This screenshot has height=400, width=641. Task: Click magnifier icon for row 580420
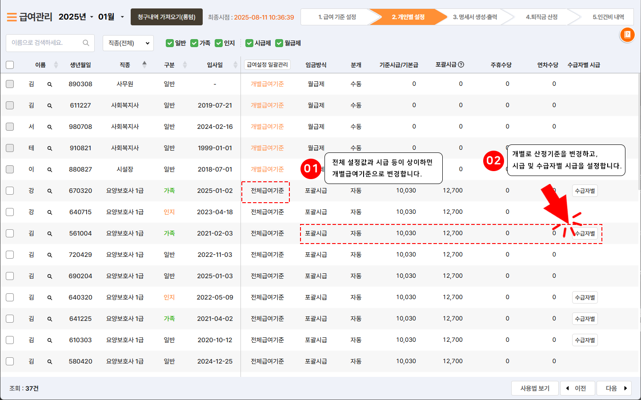coord(50,362)
